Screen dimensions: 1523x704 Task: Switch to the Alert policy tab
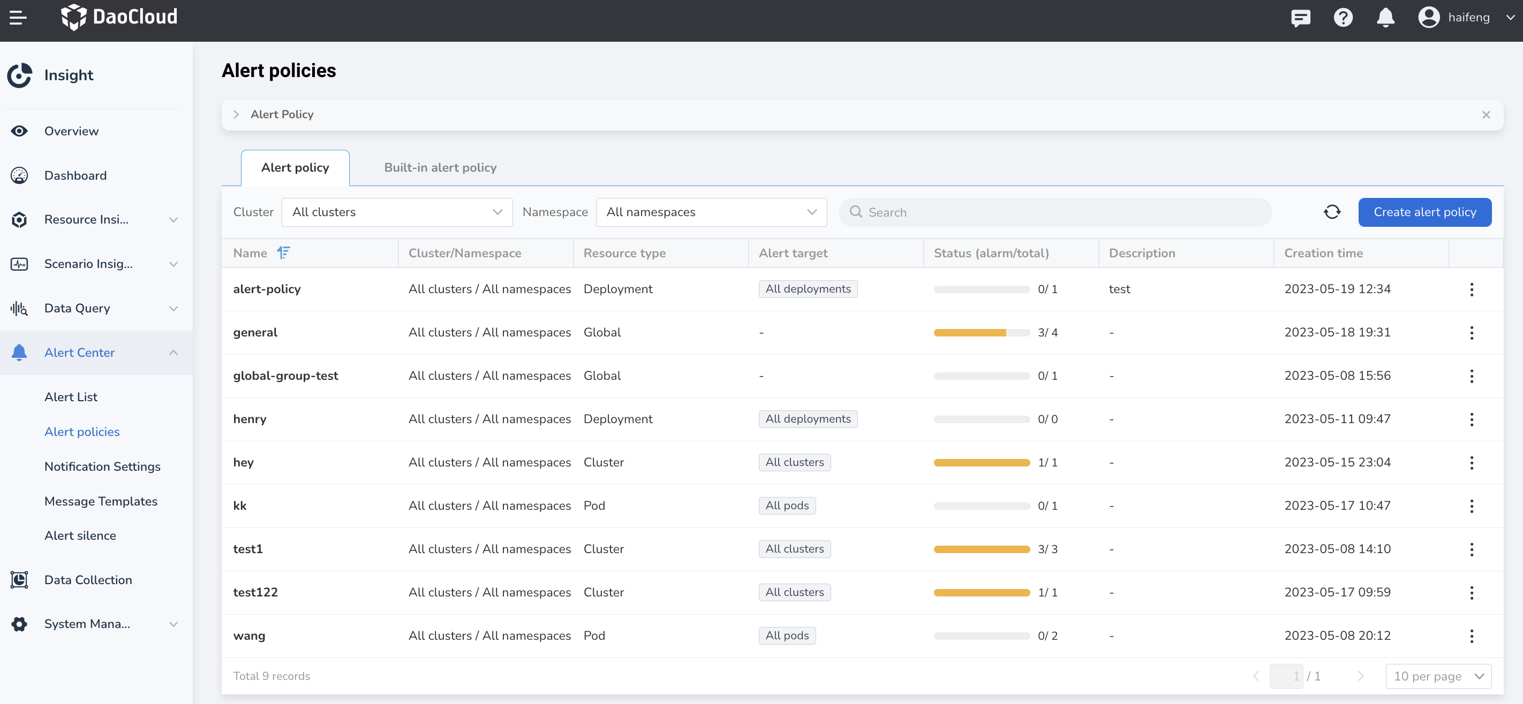(x=295, y=168)
